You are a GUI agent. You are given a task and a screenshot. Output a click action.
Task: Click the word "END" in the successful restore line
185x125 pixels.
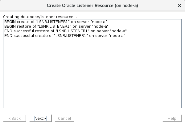8,31
